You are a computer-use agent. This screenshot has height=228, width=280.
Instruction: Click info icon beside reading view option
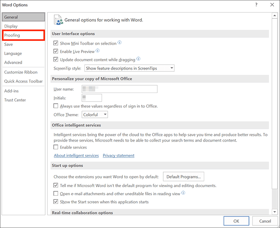point(183,193)
